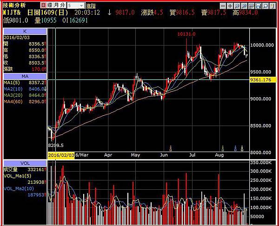279x226 pixels.
Task: Click the 低 9801.0 low value
Action: point(16,20)
